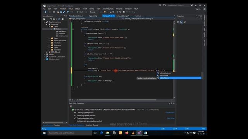The width and height of the screenshot is (248, 139).
Task: Click the notifications filter flag icon
Action: [x=164, y=5]
